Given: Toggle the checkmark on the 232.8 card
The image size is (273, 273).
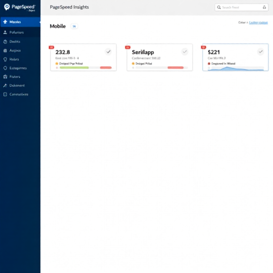Looking at the screenshot, I should (x=108, y=52).
